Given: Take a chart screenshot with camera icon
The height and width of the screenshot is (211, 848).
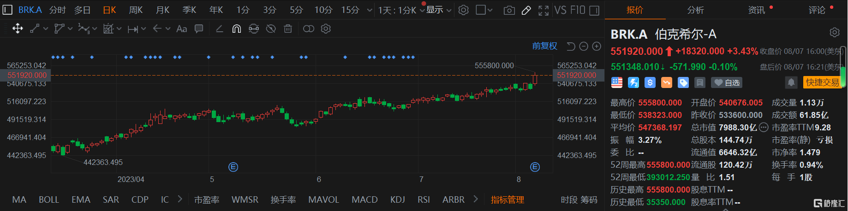Looking at the screenshot, I should (x=509, y=10).
